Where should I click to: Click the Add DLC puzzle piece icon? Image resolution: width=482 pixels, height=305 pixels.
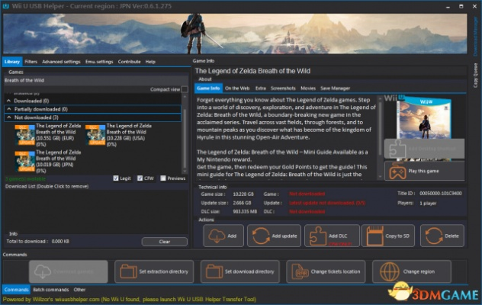coord(318,236)
